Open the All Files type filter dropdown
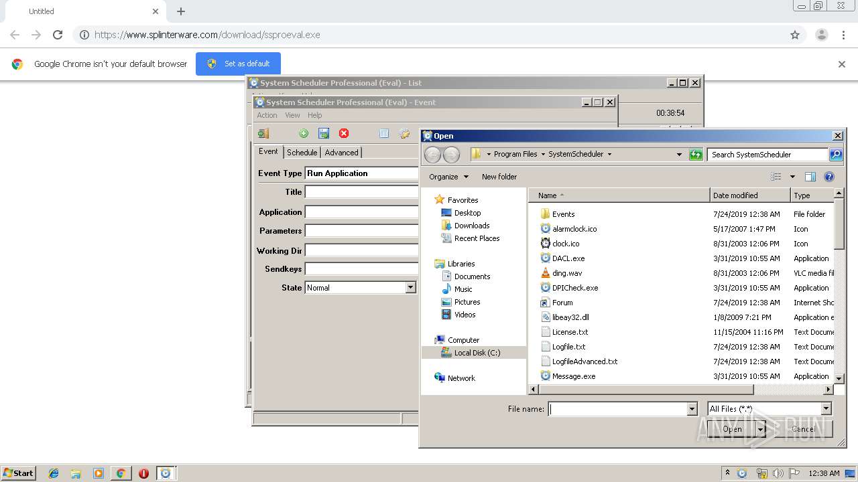Image resolution: width=858 pixels, height=482 pixels. [x=826, y=409]
